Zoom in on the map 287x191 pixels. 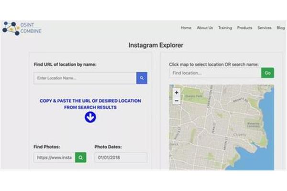click(177, 93)
